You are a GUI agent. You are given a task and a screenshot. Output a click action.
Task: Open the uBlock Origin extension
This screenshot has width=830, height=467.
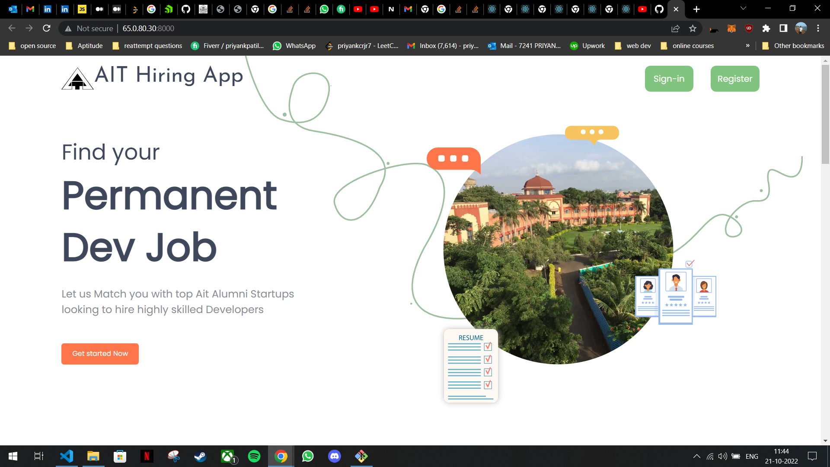point(749,29)
